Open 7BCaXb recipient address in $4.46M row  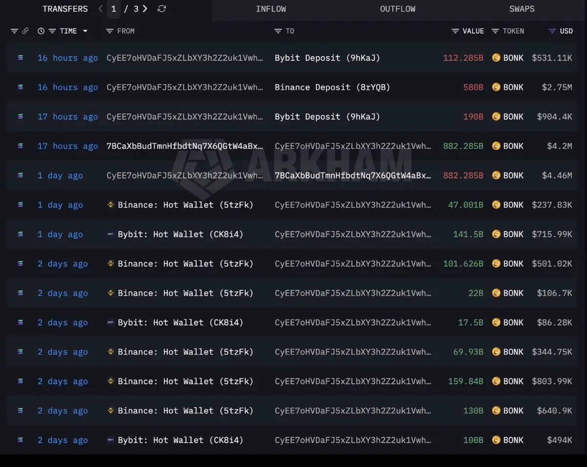(x=353, y=175)
